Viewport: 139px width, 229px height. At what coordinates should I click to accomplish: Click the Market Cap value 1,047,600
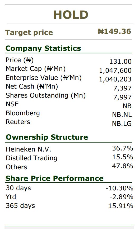(x=115, y=71)
